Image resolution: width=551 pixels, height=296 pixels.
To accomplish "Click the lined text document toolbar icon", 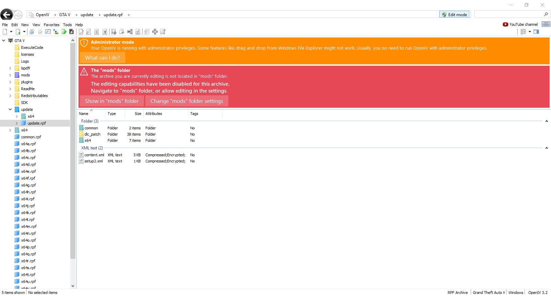I will pyautogui.click(x=97, y=32).
